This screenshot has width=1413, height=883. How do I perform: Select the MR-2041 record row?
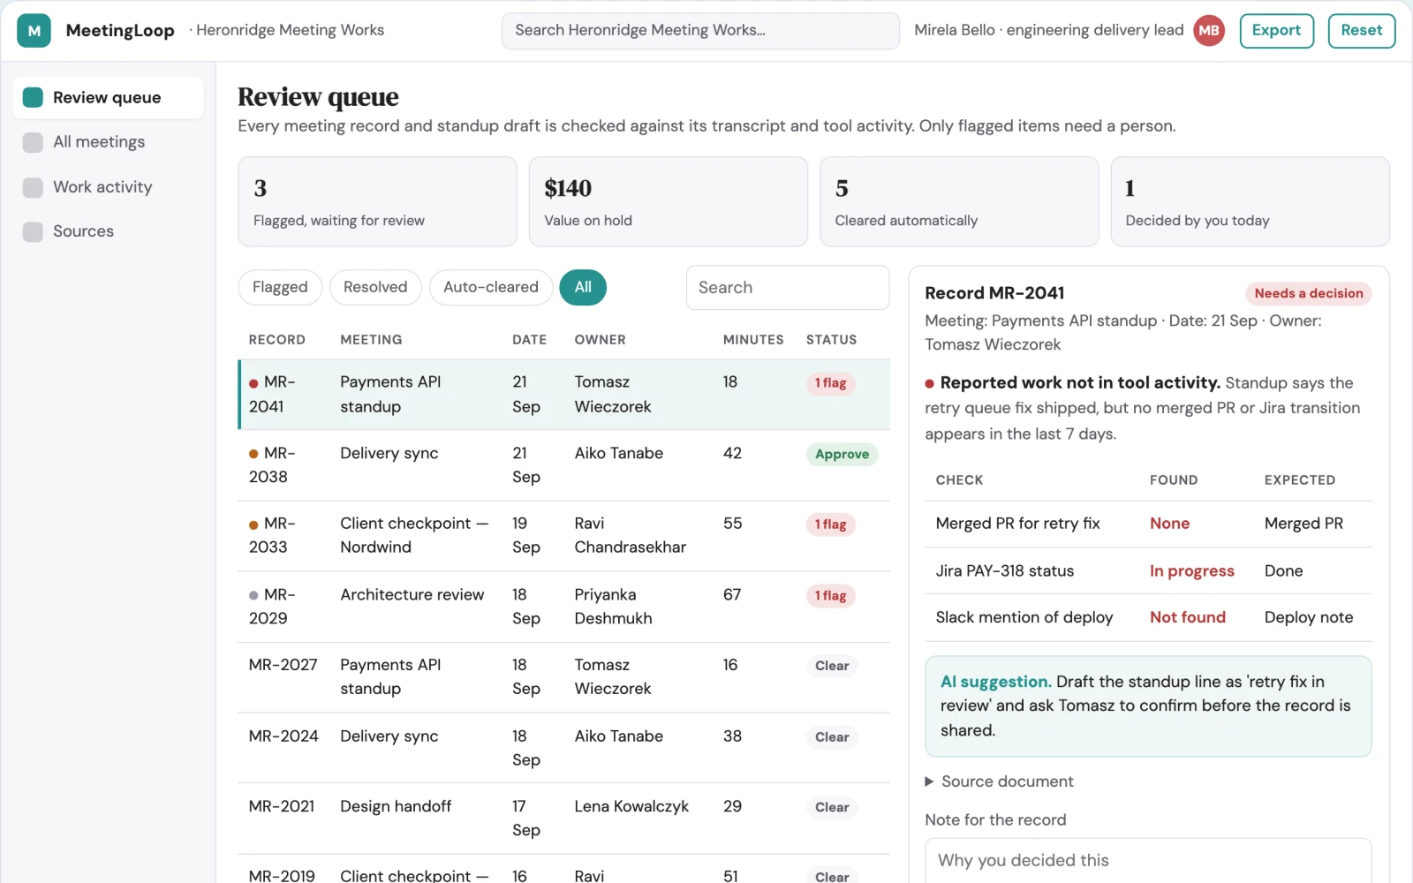tap(564, 395)
